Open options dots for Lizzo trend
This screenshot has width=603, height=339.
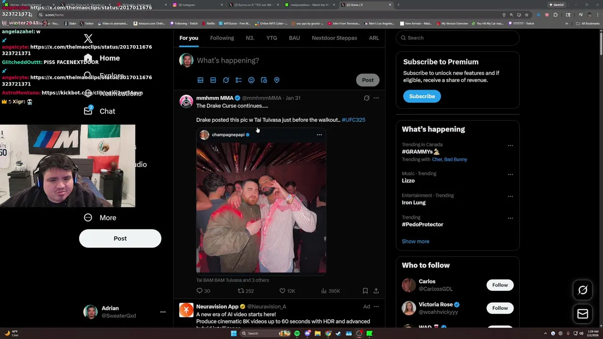pos(510,174)
